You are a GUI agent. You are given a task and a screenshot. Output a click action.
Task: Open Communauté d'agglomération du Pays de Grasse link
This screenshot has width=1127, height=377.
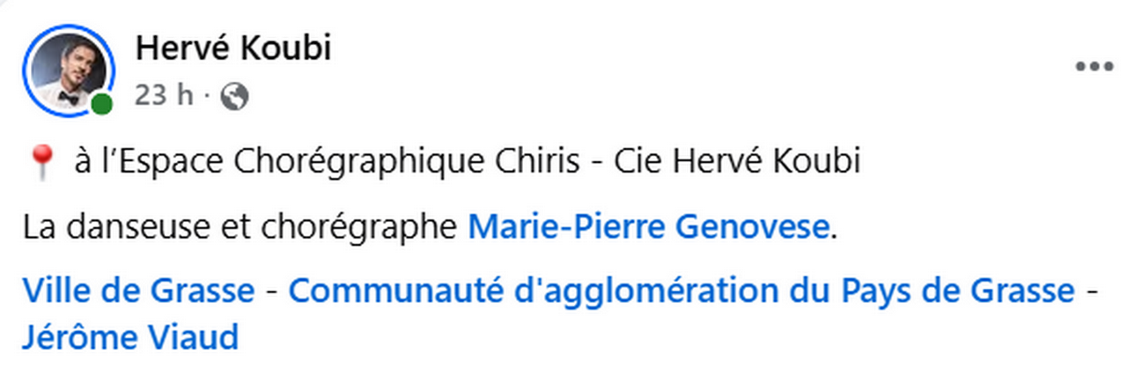point(681,290)
